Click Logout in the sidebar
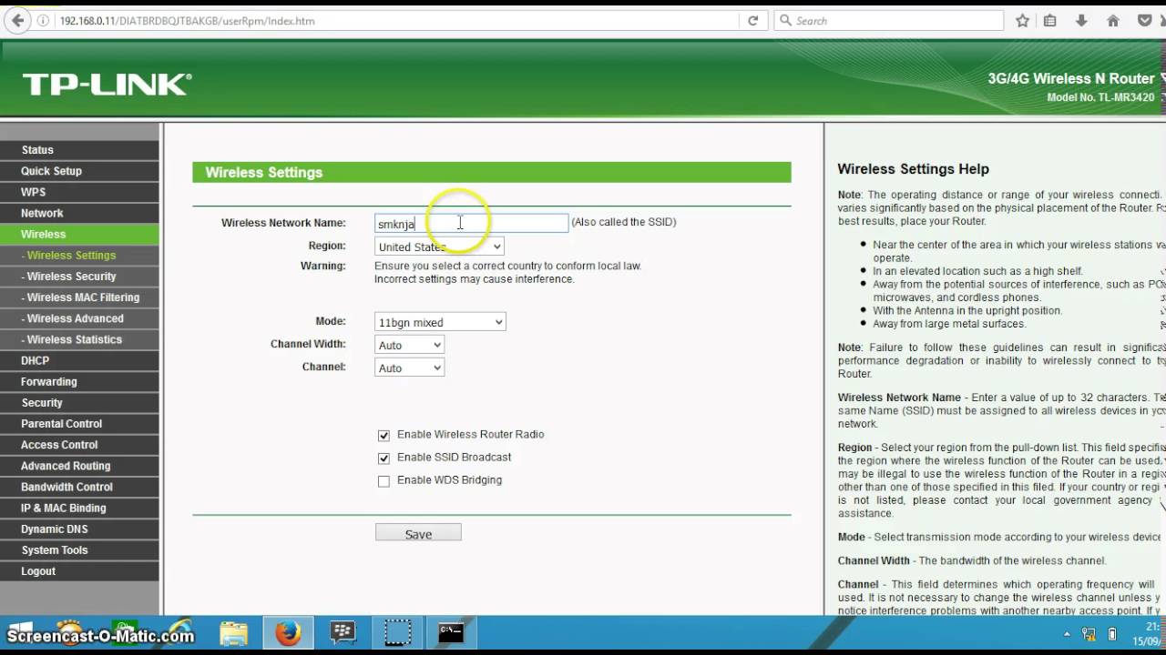Viewport: 1166px width, 655px height. [x=79, y=570]
